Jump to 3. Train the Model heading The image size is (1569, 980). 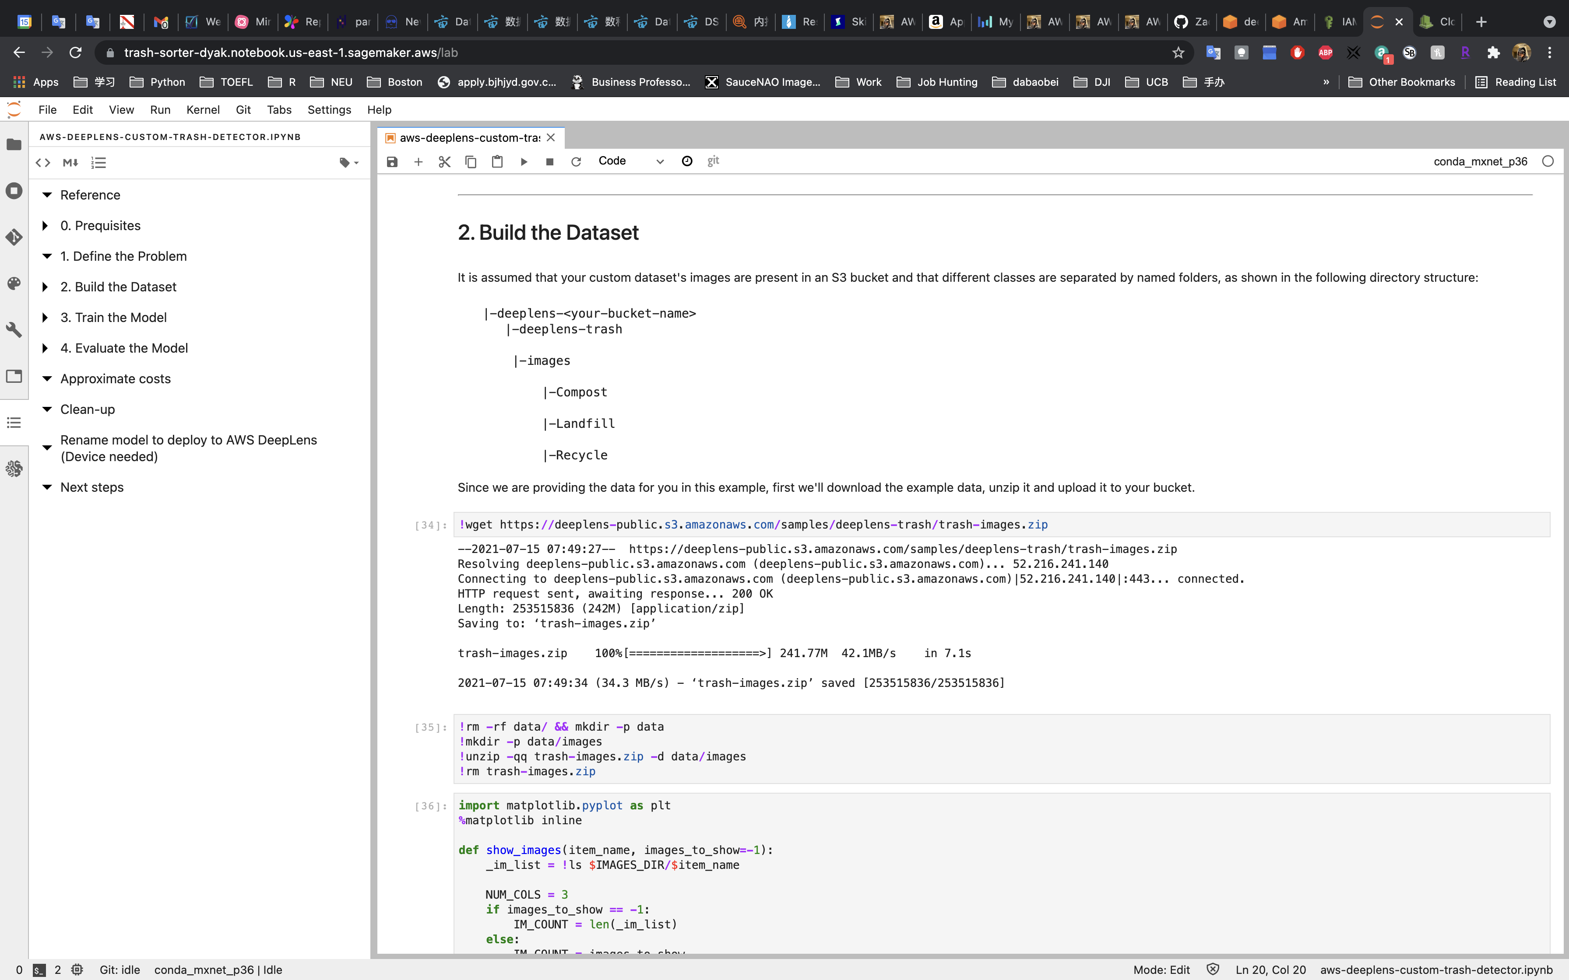[x=113, y=318]
